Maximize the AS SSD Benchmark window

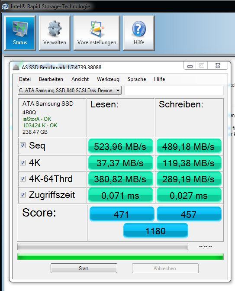pos(202,66)
